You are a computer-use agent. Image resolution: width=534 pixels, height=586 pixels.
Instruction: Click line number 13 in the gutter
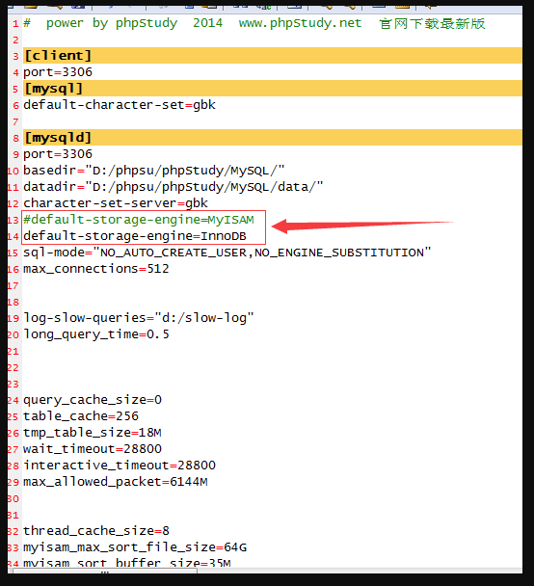[13, 220]
